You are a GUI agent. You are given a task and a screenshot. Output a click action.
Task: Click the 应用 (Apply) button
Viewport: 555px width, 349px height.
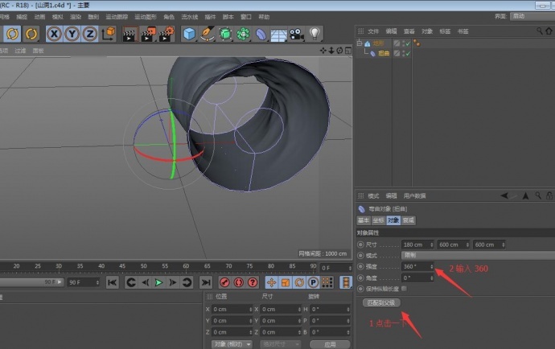(330, 344)
